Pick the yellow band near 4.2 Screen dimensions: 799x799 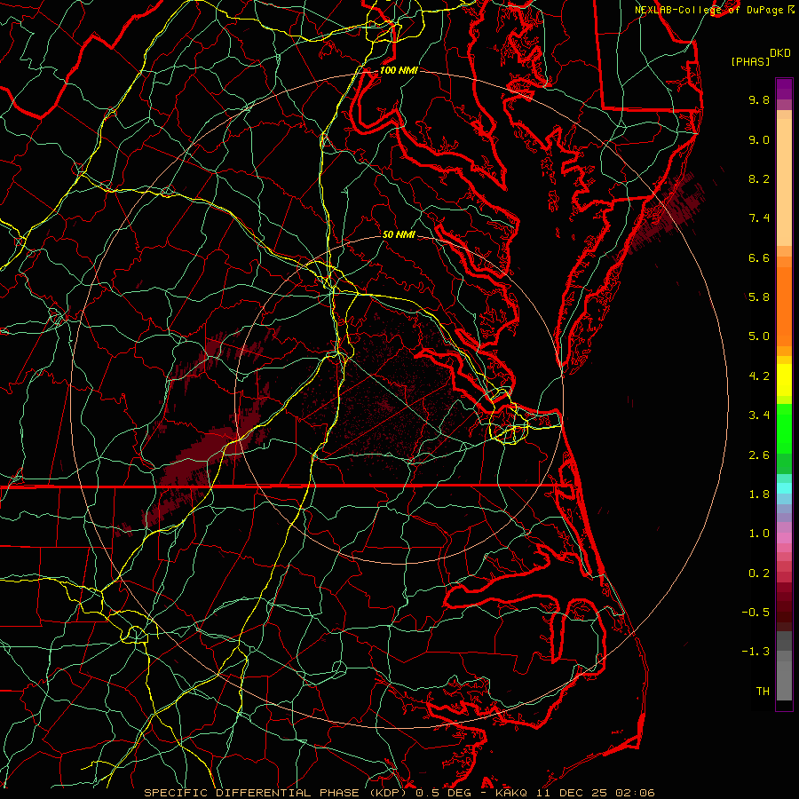pos(784,380)
